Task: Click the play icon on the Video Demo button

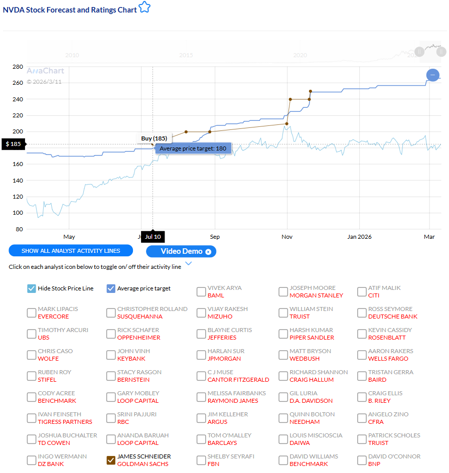Action: click(207, 251)
